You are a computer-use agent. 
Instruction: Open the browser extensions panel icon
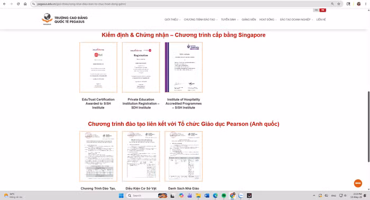tap(348, 4)
